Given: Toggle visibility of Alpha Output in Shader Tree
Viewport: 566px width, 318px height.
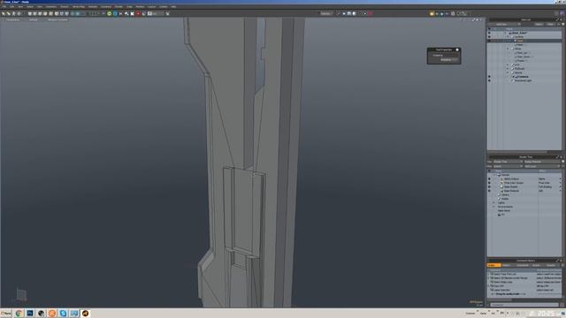Looking at the screenshot, I should coord(489,178).
